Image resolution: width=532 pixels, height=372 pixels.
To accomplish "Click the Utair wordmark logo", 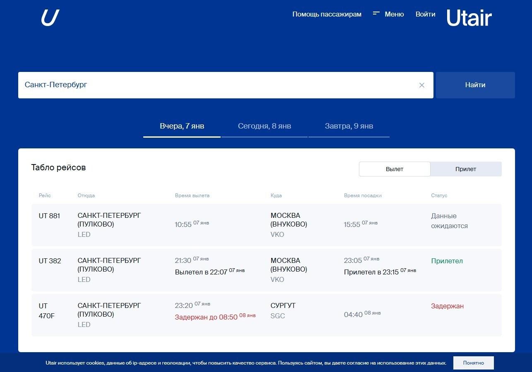I will point(469,18).
